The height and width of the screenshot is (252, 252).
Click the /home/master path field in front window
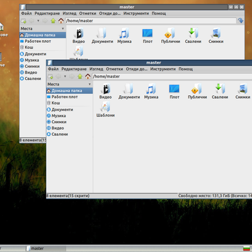click(x=172, y=76)
